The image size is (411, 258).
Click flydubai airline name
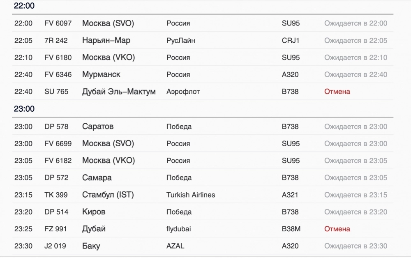(x=179, y=229)
